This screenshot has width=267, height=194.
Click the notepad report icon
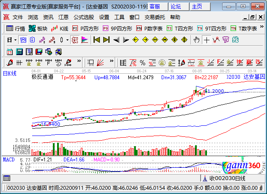pos(29,52)
